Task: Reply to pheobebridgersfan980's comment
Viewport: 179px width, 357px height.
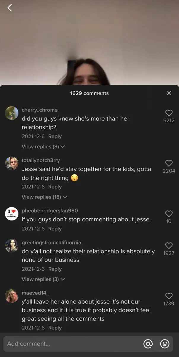Action: click(x=55, y=229)
